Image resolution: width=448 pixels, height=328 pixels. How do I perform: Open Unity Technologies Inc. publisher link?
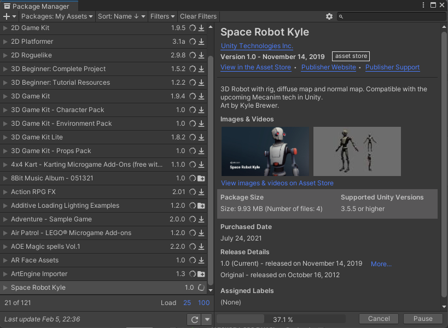tap(257, 46)
